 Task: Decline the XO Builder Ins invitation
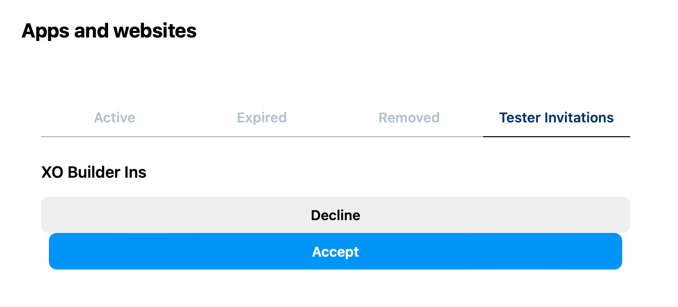click(x=335, y=215)
